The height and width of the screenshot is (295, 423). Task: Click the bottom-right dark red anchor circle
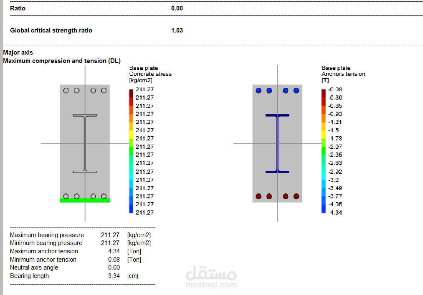(x=296, y=197)
